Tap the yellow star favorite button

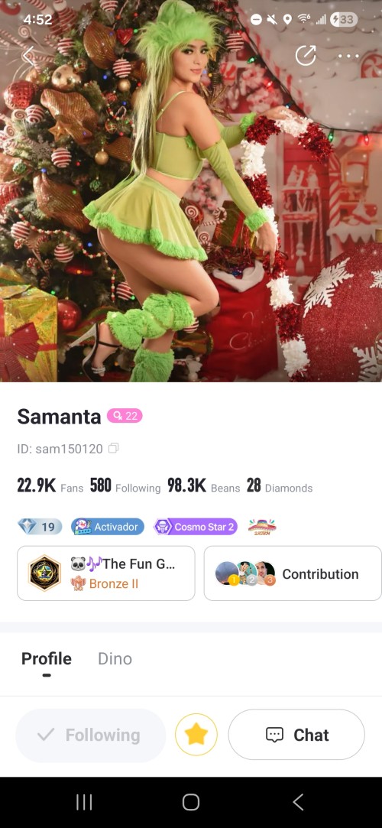point(196,735)
